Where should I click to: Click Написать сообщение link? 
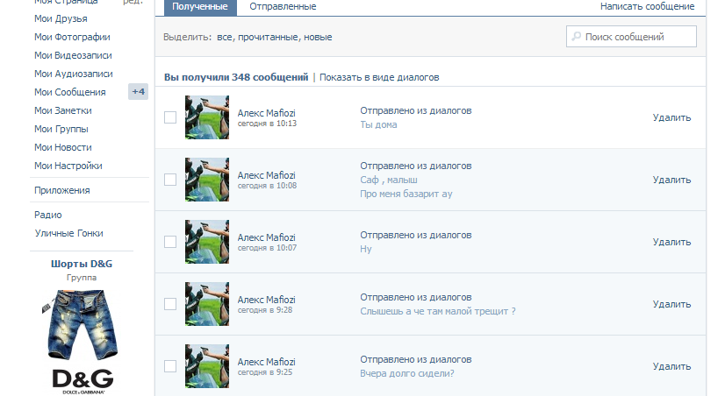pyautogui.click(x=648, y=6)
